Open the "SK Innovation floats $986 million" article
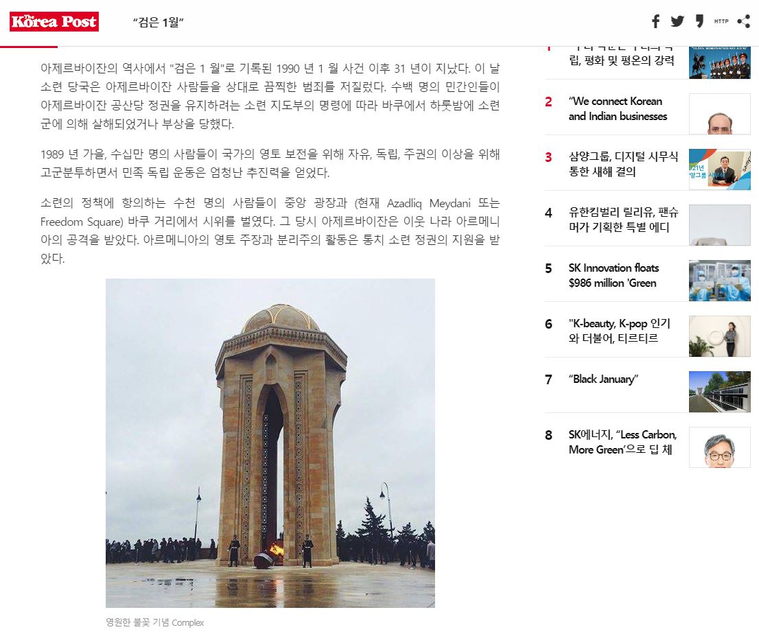 [614, 275]
